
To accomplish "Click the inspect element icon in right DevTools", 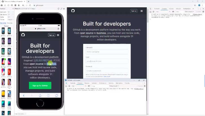I will click(151, 9).
